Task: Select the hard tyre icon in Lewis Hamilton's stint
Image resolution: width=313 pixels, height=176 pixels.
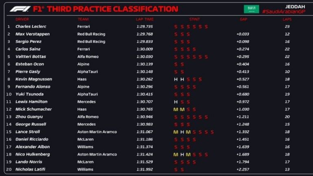Action: (176, 102)
